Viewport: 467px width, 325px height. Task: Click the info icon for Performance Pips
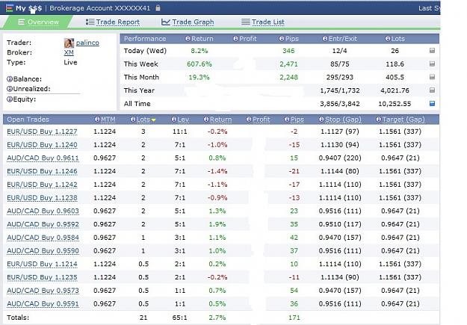click(x=282, y=39)
